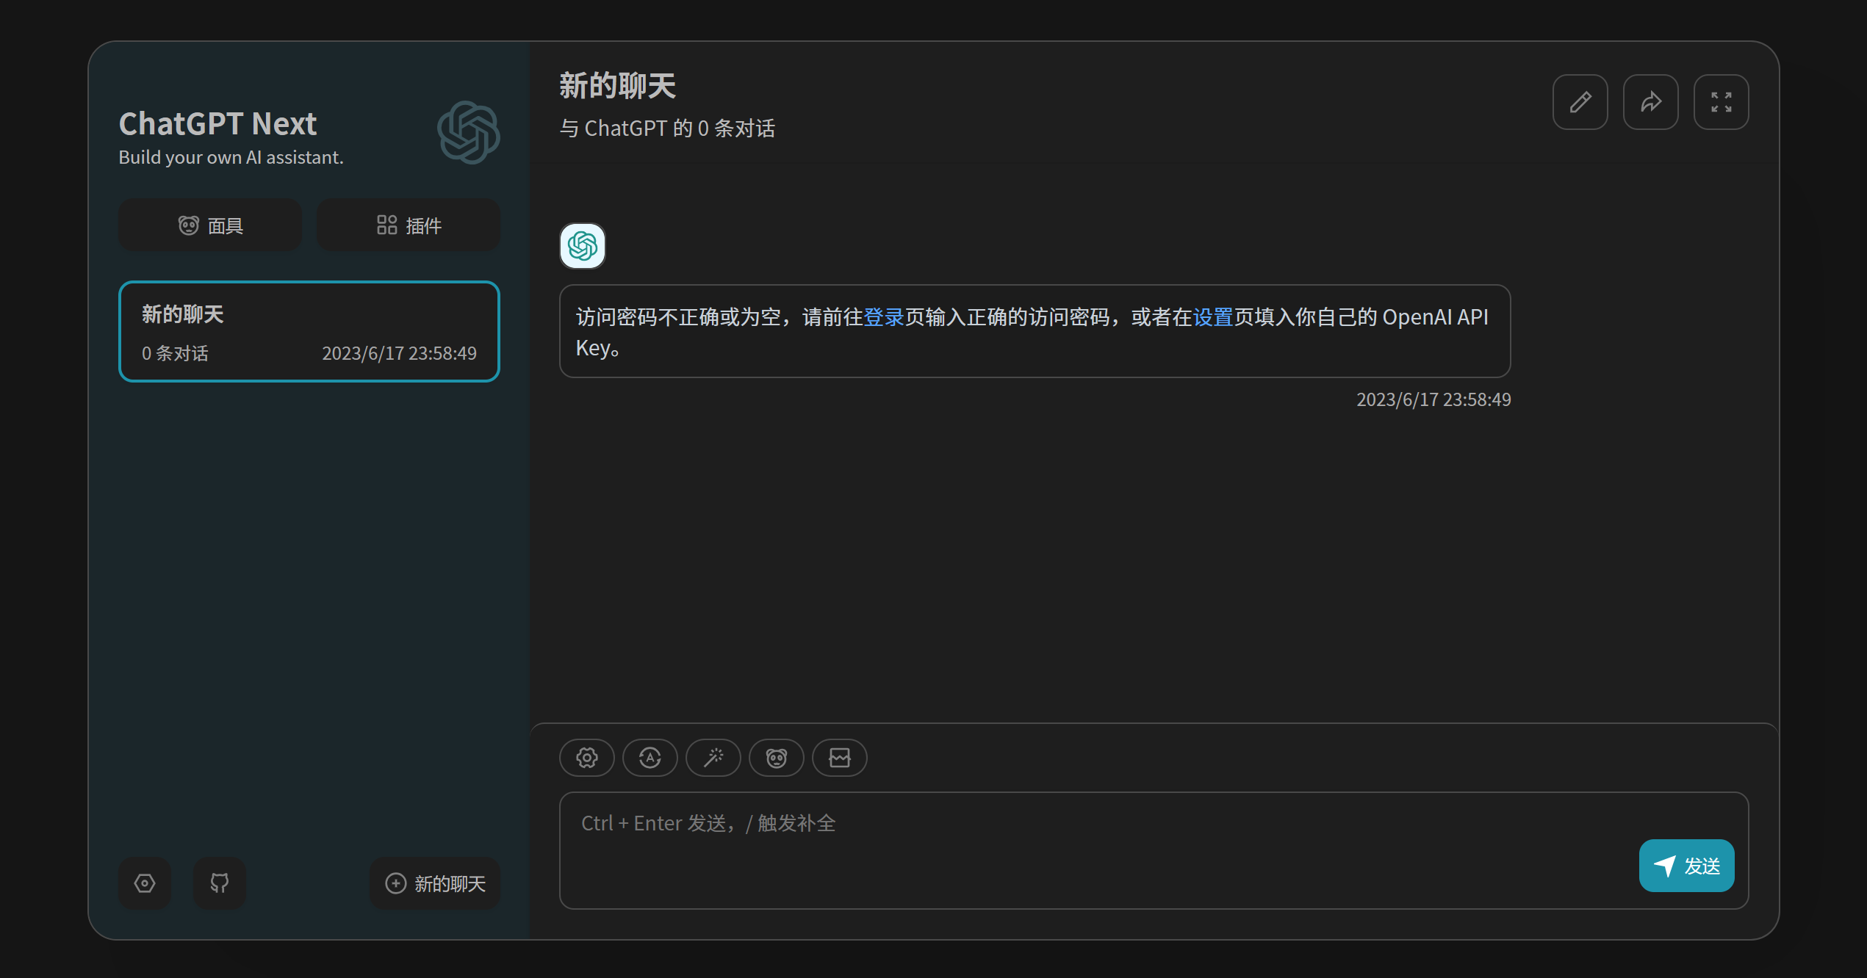Open the GitHub icon in sidebar
Screen dimensions: 1867x978
(x=219, y=883)
